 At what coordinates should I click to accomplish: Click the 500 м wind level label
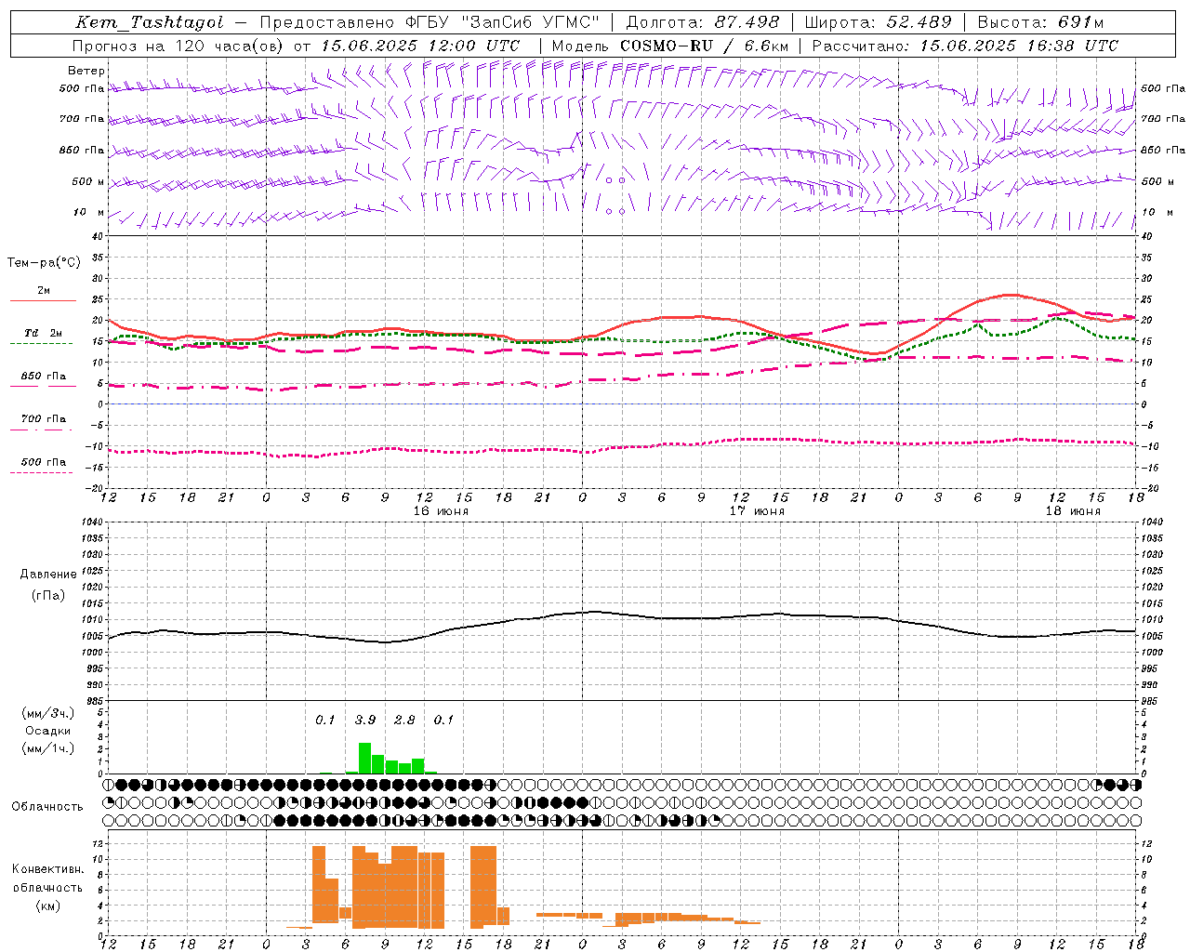[88, 182]
